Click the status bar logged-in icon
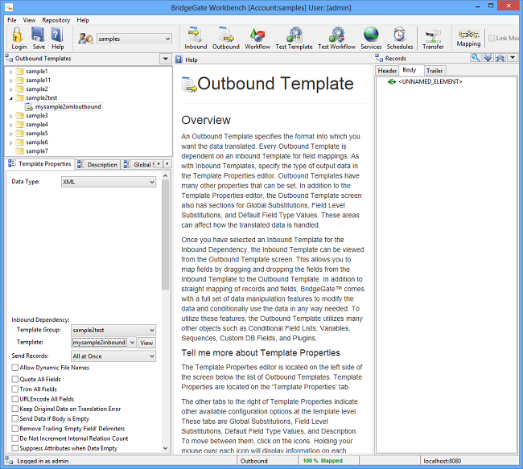 (x=9, y=461)
